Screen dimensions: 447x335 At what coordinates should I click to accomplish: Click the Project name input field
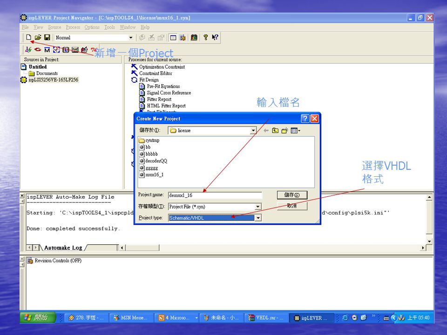[x=215, y=195]
